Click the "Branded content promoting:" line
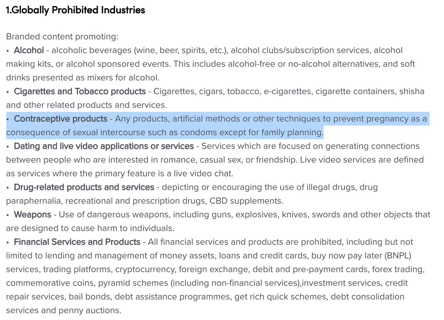 pyautogui.click(x=62, y=37)
